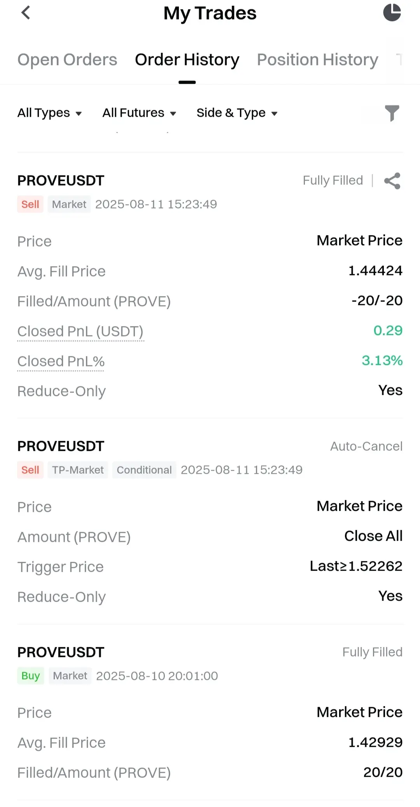The width and height of the screenshot is (420, 807).
Task: Tap the Conditional tag on second order
Action: pyautogui.click(x=144, y=470)
